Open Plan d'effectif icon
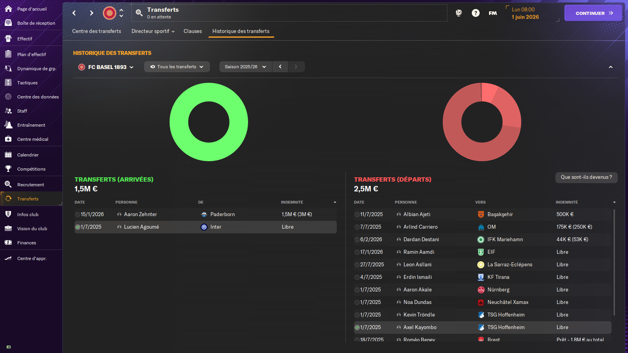Screen dimensions: 628x353 [8, 54]
